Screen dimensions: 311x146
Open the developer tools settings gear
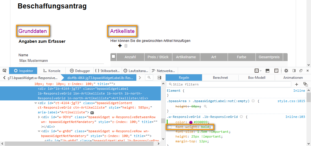point(286,71)
